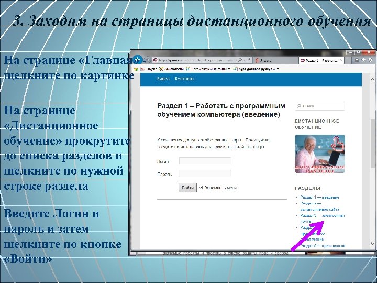This screenshot has height=283, width=377.
Task: Maximize the browser window
Action: 358,52
